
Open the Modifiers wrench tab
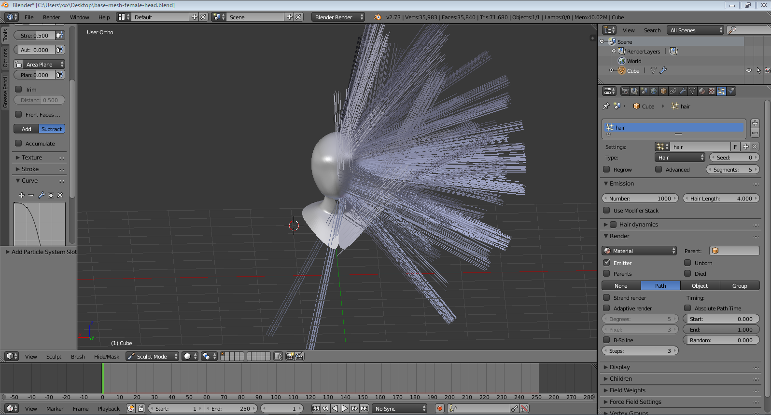pyautogui.click(x=683, y=91)
